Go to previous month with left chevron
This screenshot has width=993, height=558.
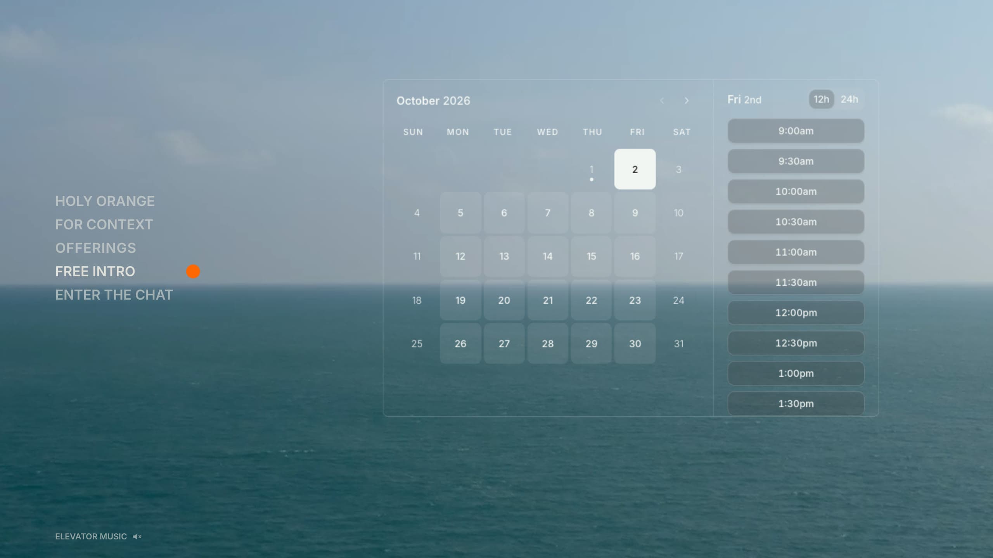coord(662,101)
